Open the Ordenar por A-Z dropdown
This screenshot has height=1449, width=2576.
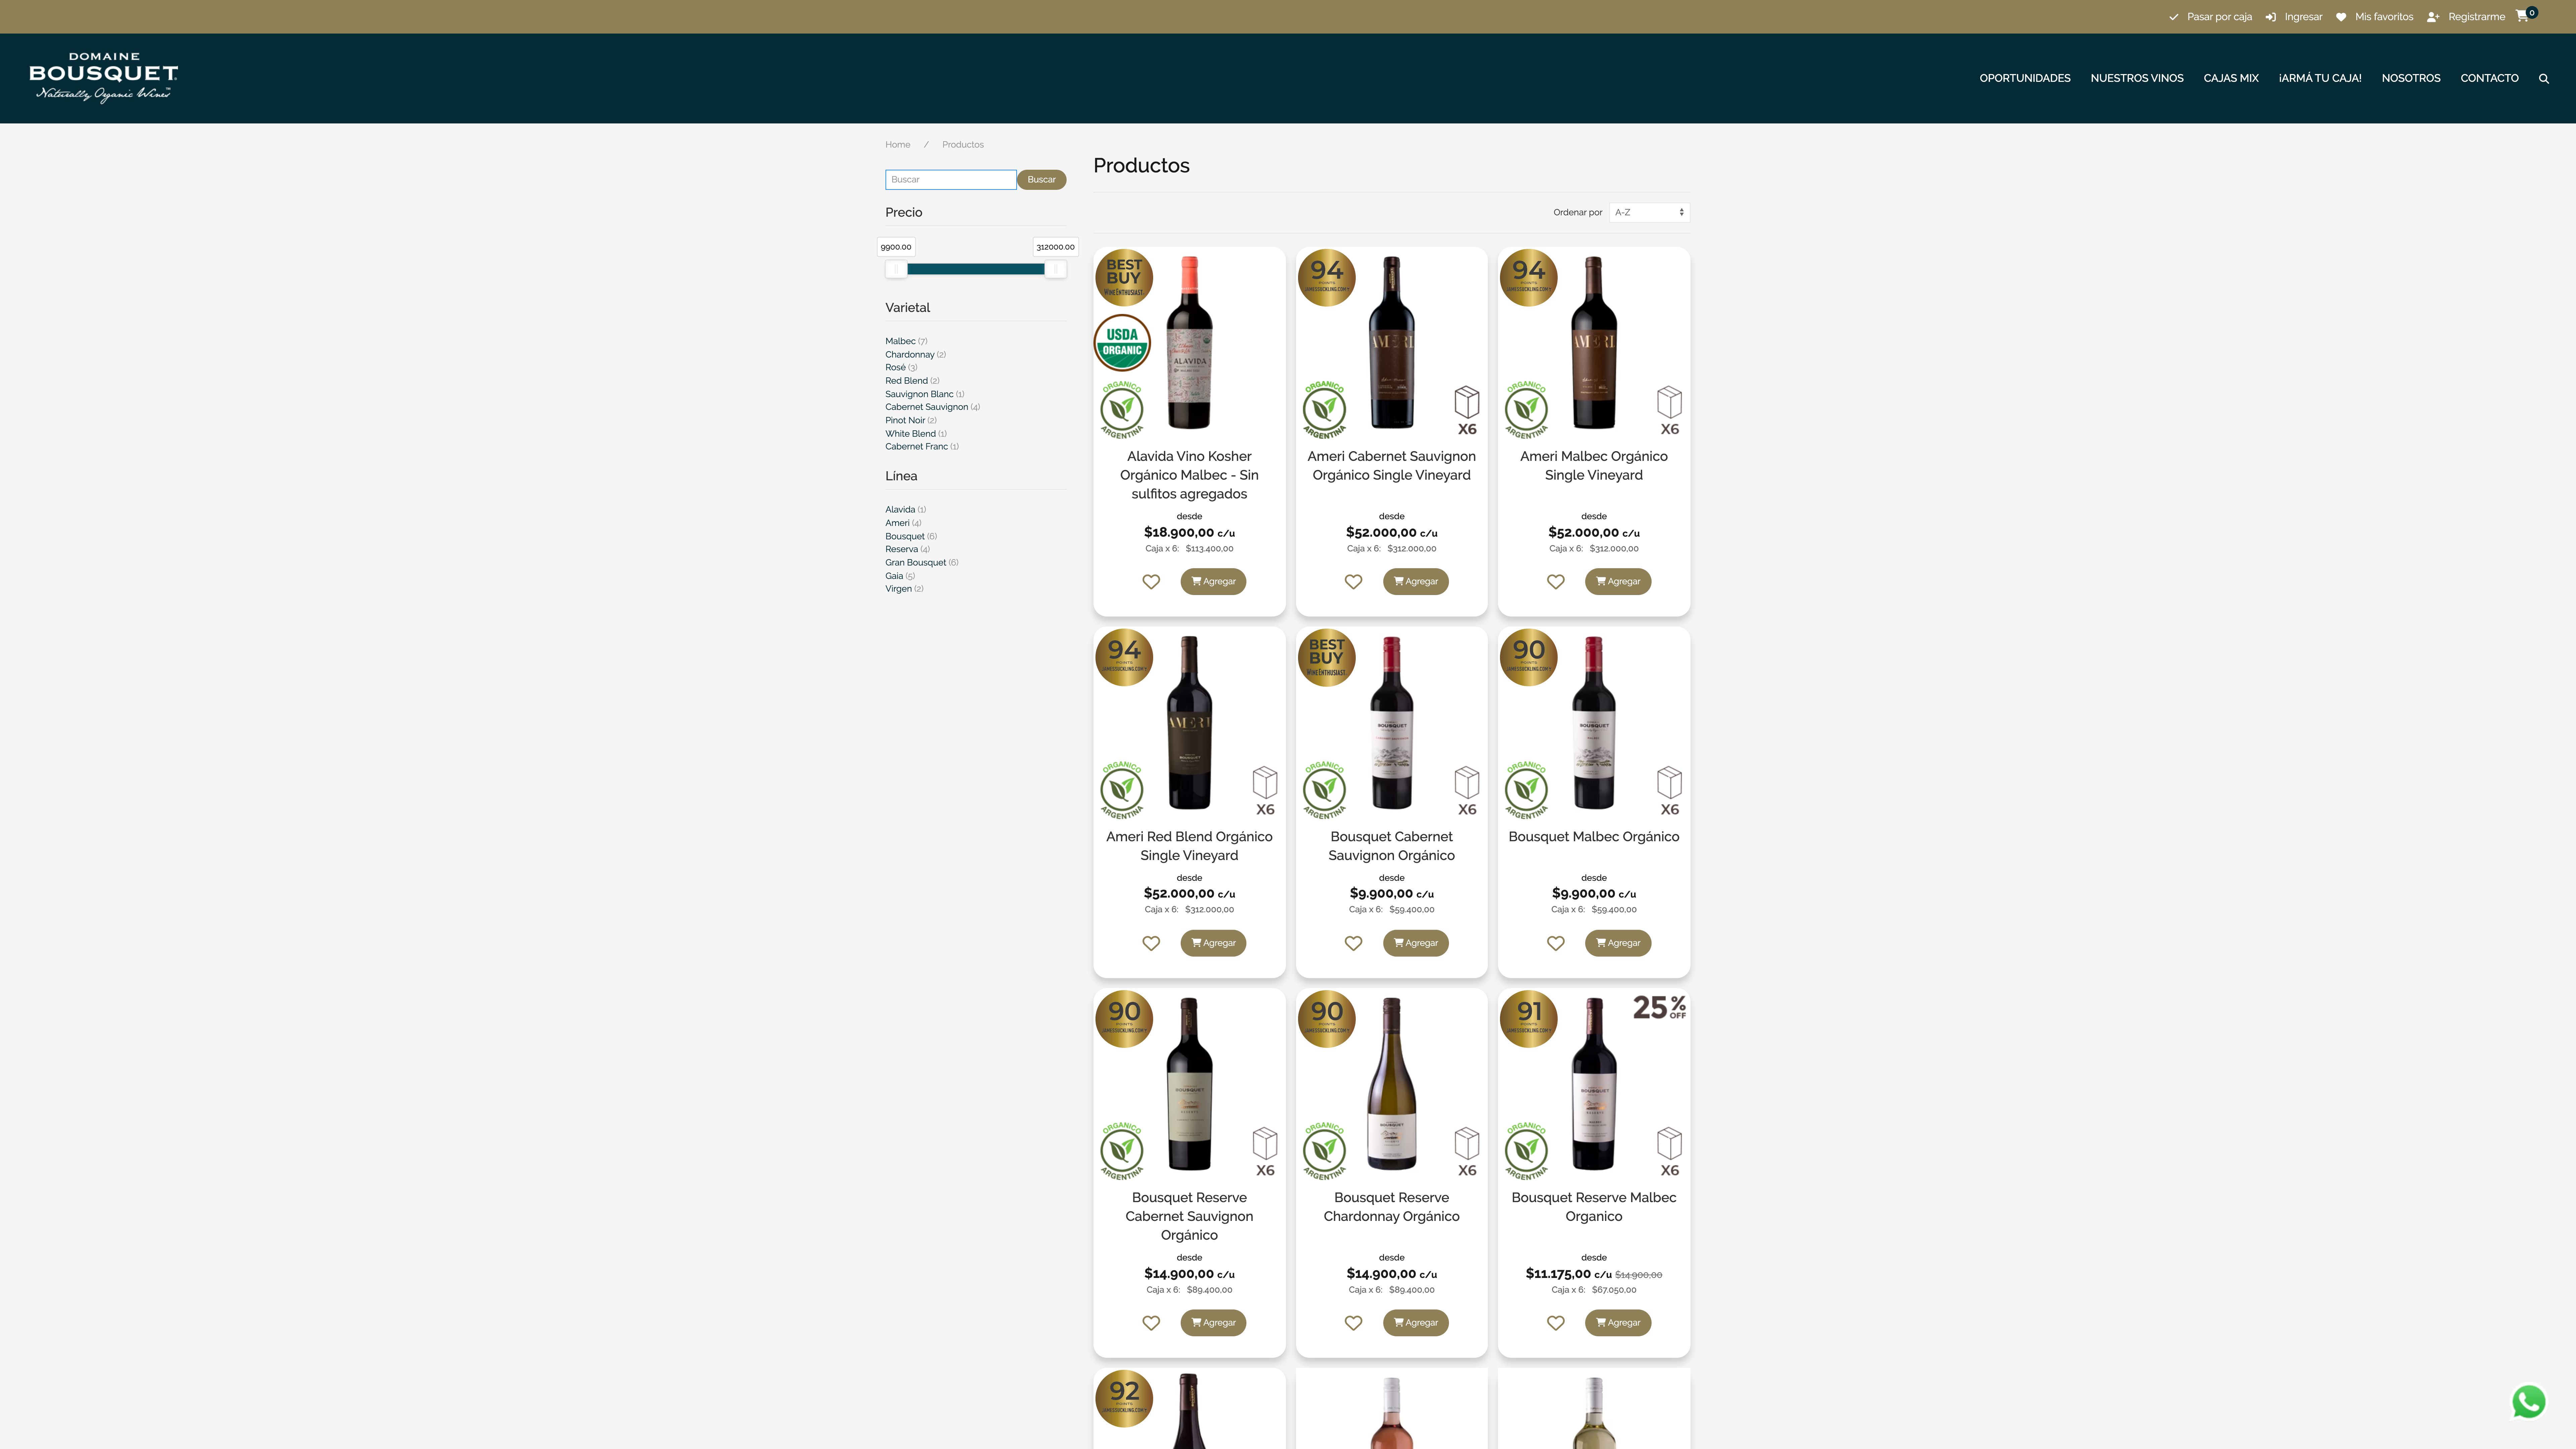1649,212
